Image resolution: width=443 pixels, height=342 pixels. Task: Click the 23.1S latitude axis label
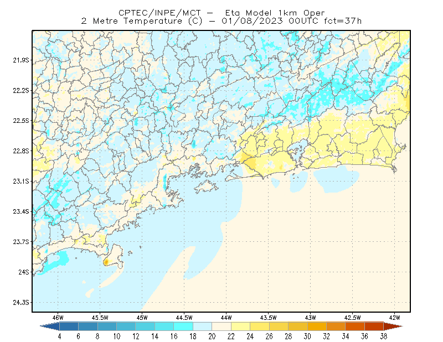pyautogui.click(x=20, y=182)
